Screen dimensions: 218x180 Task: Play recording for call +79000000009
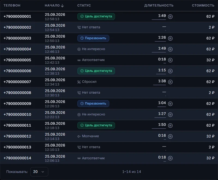click(x=170, y=103)
